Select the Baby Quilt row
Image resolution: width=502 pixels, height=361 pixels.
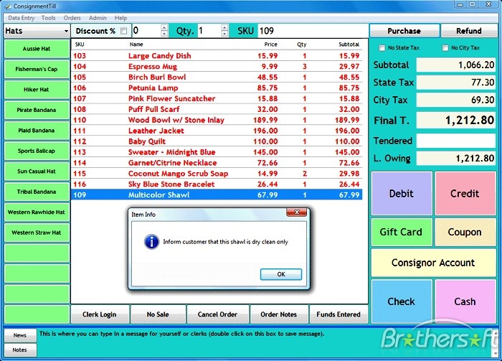217,141
